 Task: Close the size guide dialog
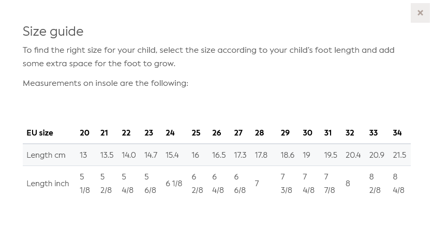click(x=420, y=13)
